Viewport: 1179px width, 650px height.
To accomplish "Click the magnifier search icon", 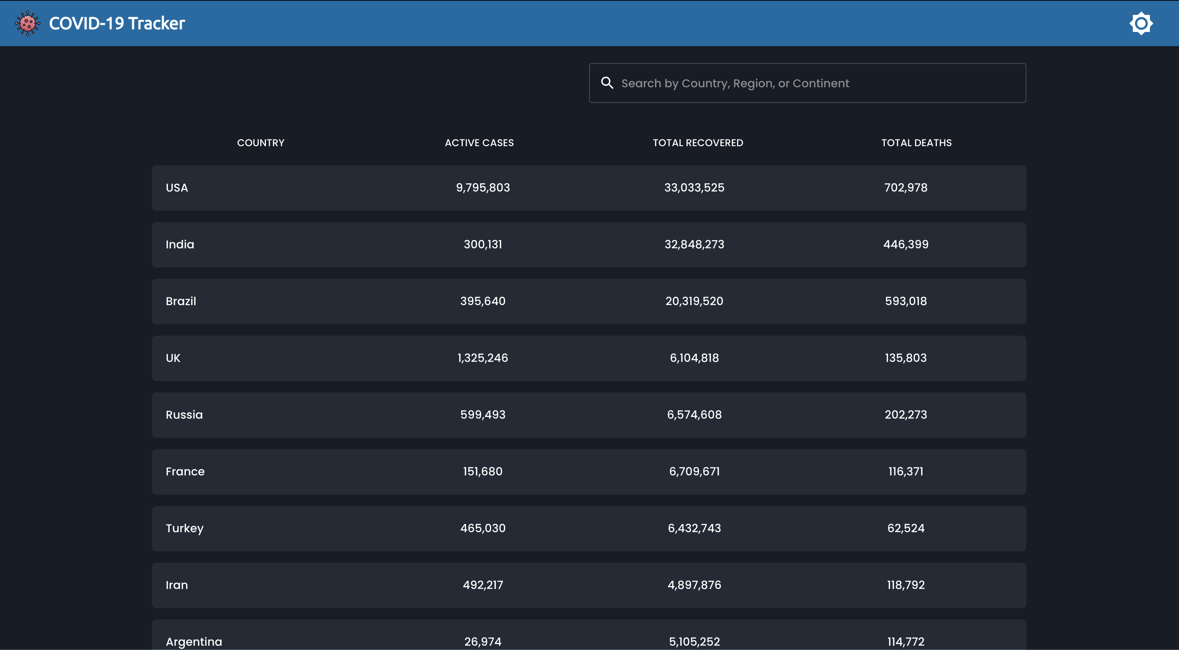I will [607, 83].
